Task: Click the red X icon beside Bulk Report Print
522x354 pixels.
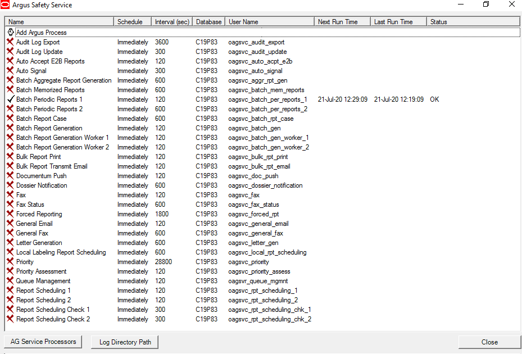Action: coord(10,157)
